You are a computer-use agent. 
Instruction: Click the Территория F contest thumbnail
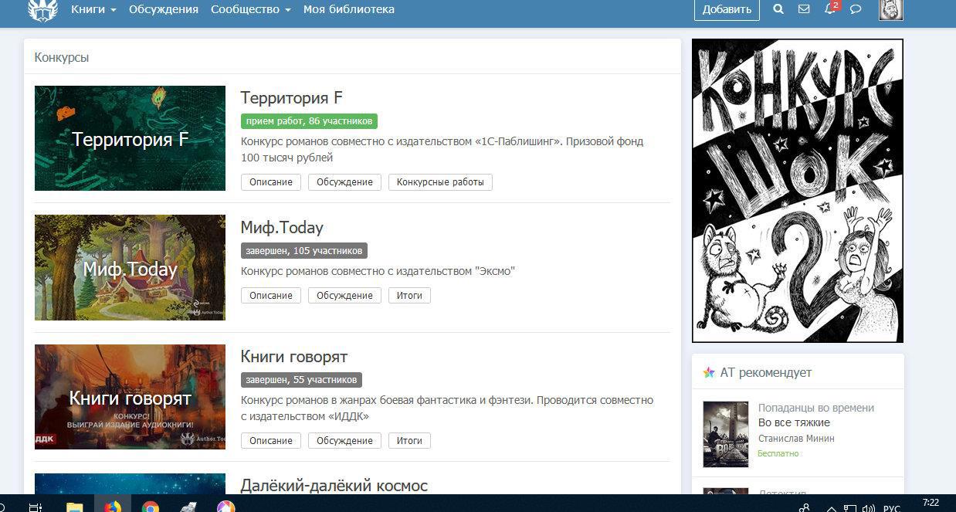click(130, 138)
